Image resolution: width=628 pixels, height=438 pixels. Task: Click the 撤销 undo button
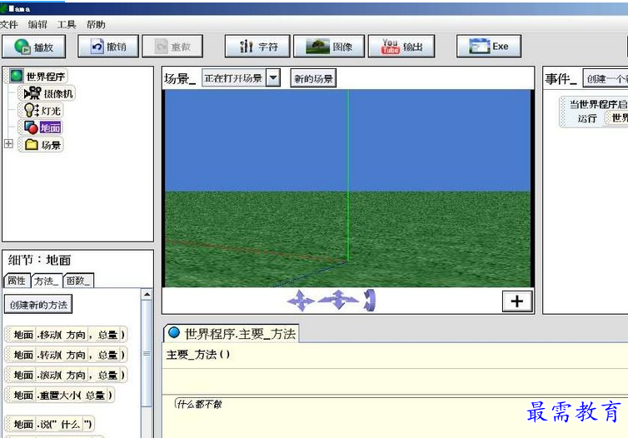(x=108, y=47)
